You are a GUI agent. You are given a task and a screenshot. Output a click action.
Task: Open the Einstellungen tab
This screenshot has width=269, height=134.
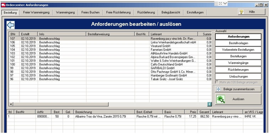tap(195, 12)
